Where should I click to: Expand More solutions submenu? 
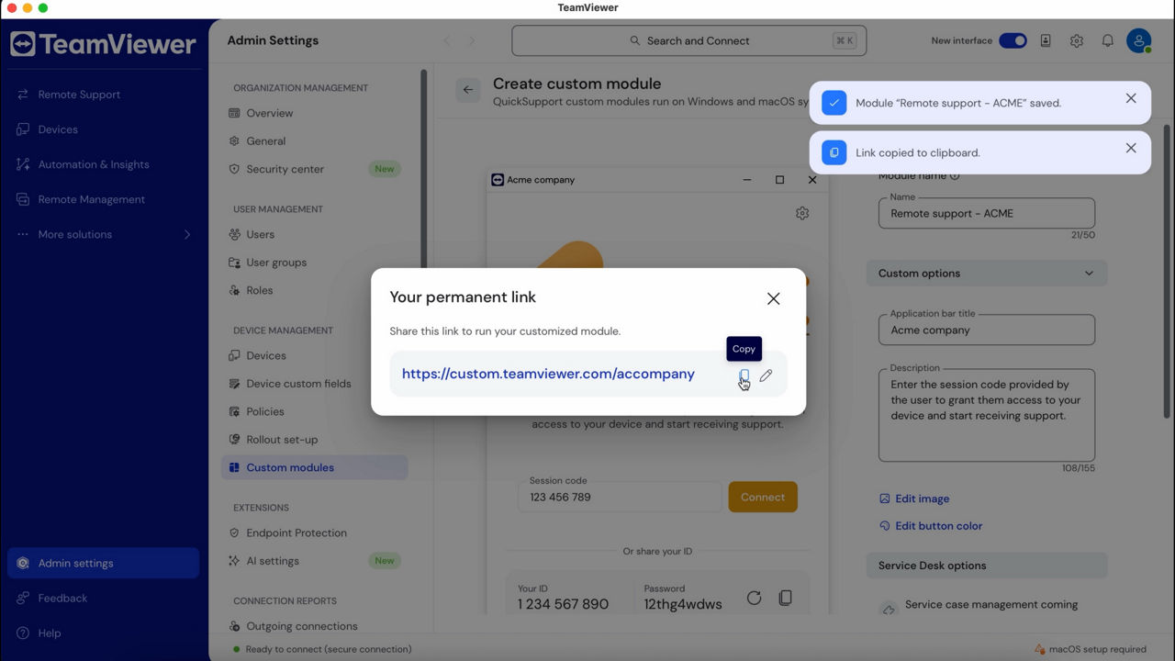click(x=103, y=234)
